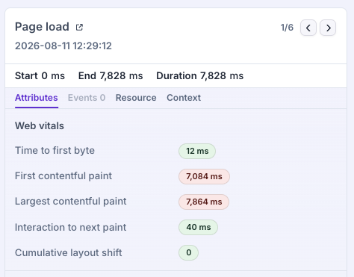Open Page load in new window icon
The image size is (354, 277).
point(79,27)
